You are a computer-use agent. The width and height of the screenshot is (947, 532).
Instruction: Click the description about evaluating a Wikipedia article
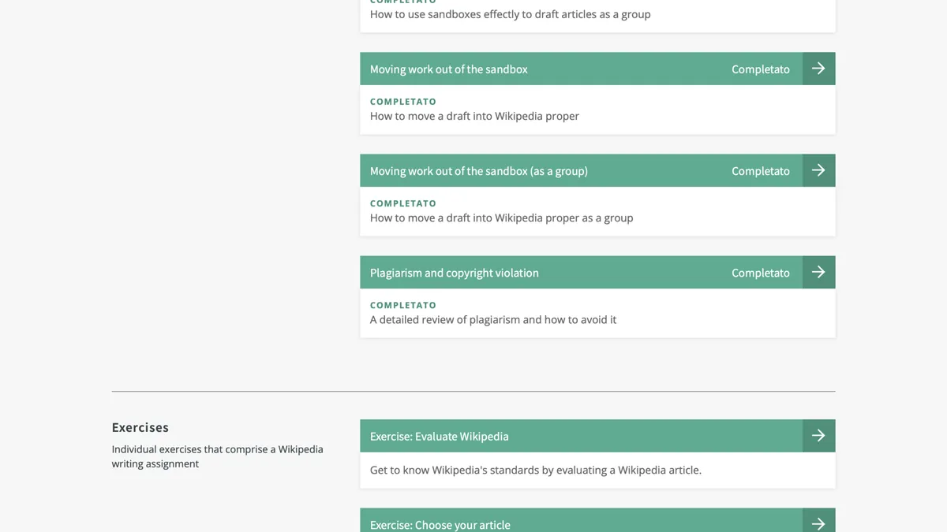point(536,470)
